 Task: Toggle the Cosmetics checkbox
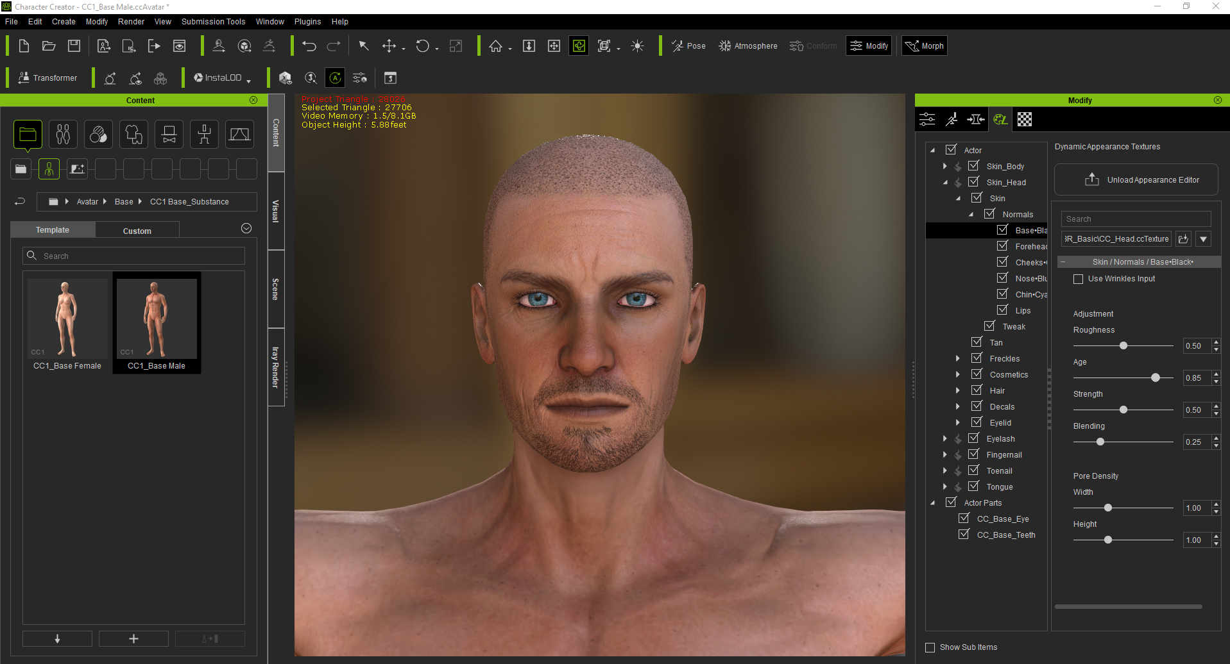coord(977,374)
